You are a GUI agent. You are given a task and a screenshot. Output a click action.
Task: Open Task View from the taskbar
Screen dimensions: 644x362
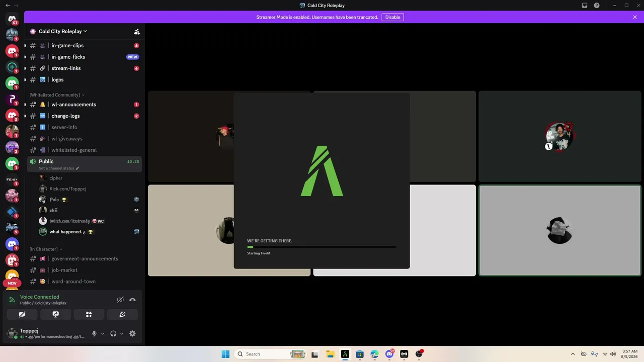[x=315, y=354]
